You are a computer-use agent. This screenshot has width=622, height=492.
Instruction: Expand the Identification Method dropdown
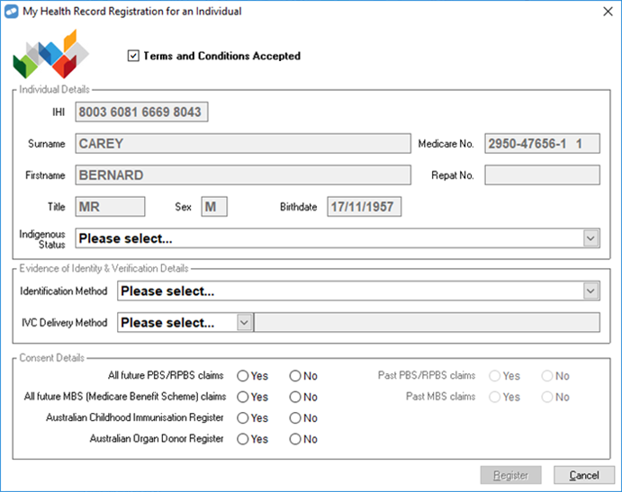click(590, 291)
